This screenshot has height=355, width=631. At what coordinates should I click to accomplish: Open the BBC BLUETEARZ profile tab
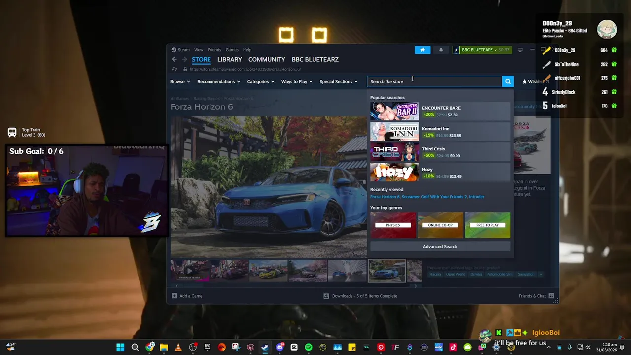coord(315,59)
